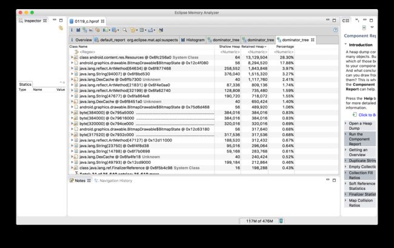Sort by the Shallow Heap column header
The width and height of the screenshot is (394, 248).
pyautogui.click(x=227, y=47)
